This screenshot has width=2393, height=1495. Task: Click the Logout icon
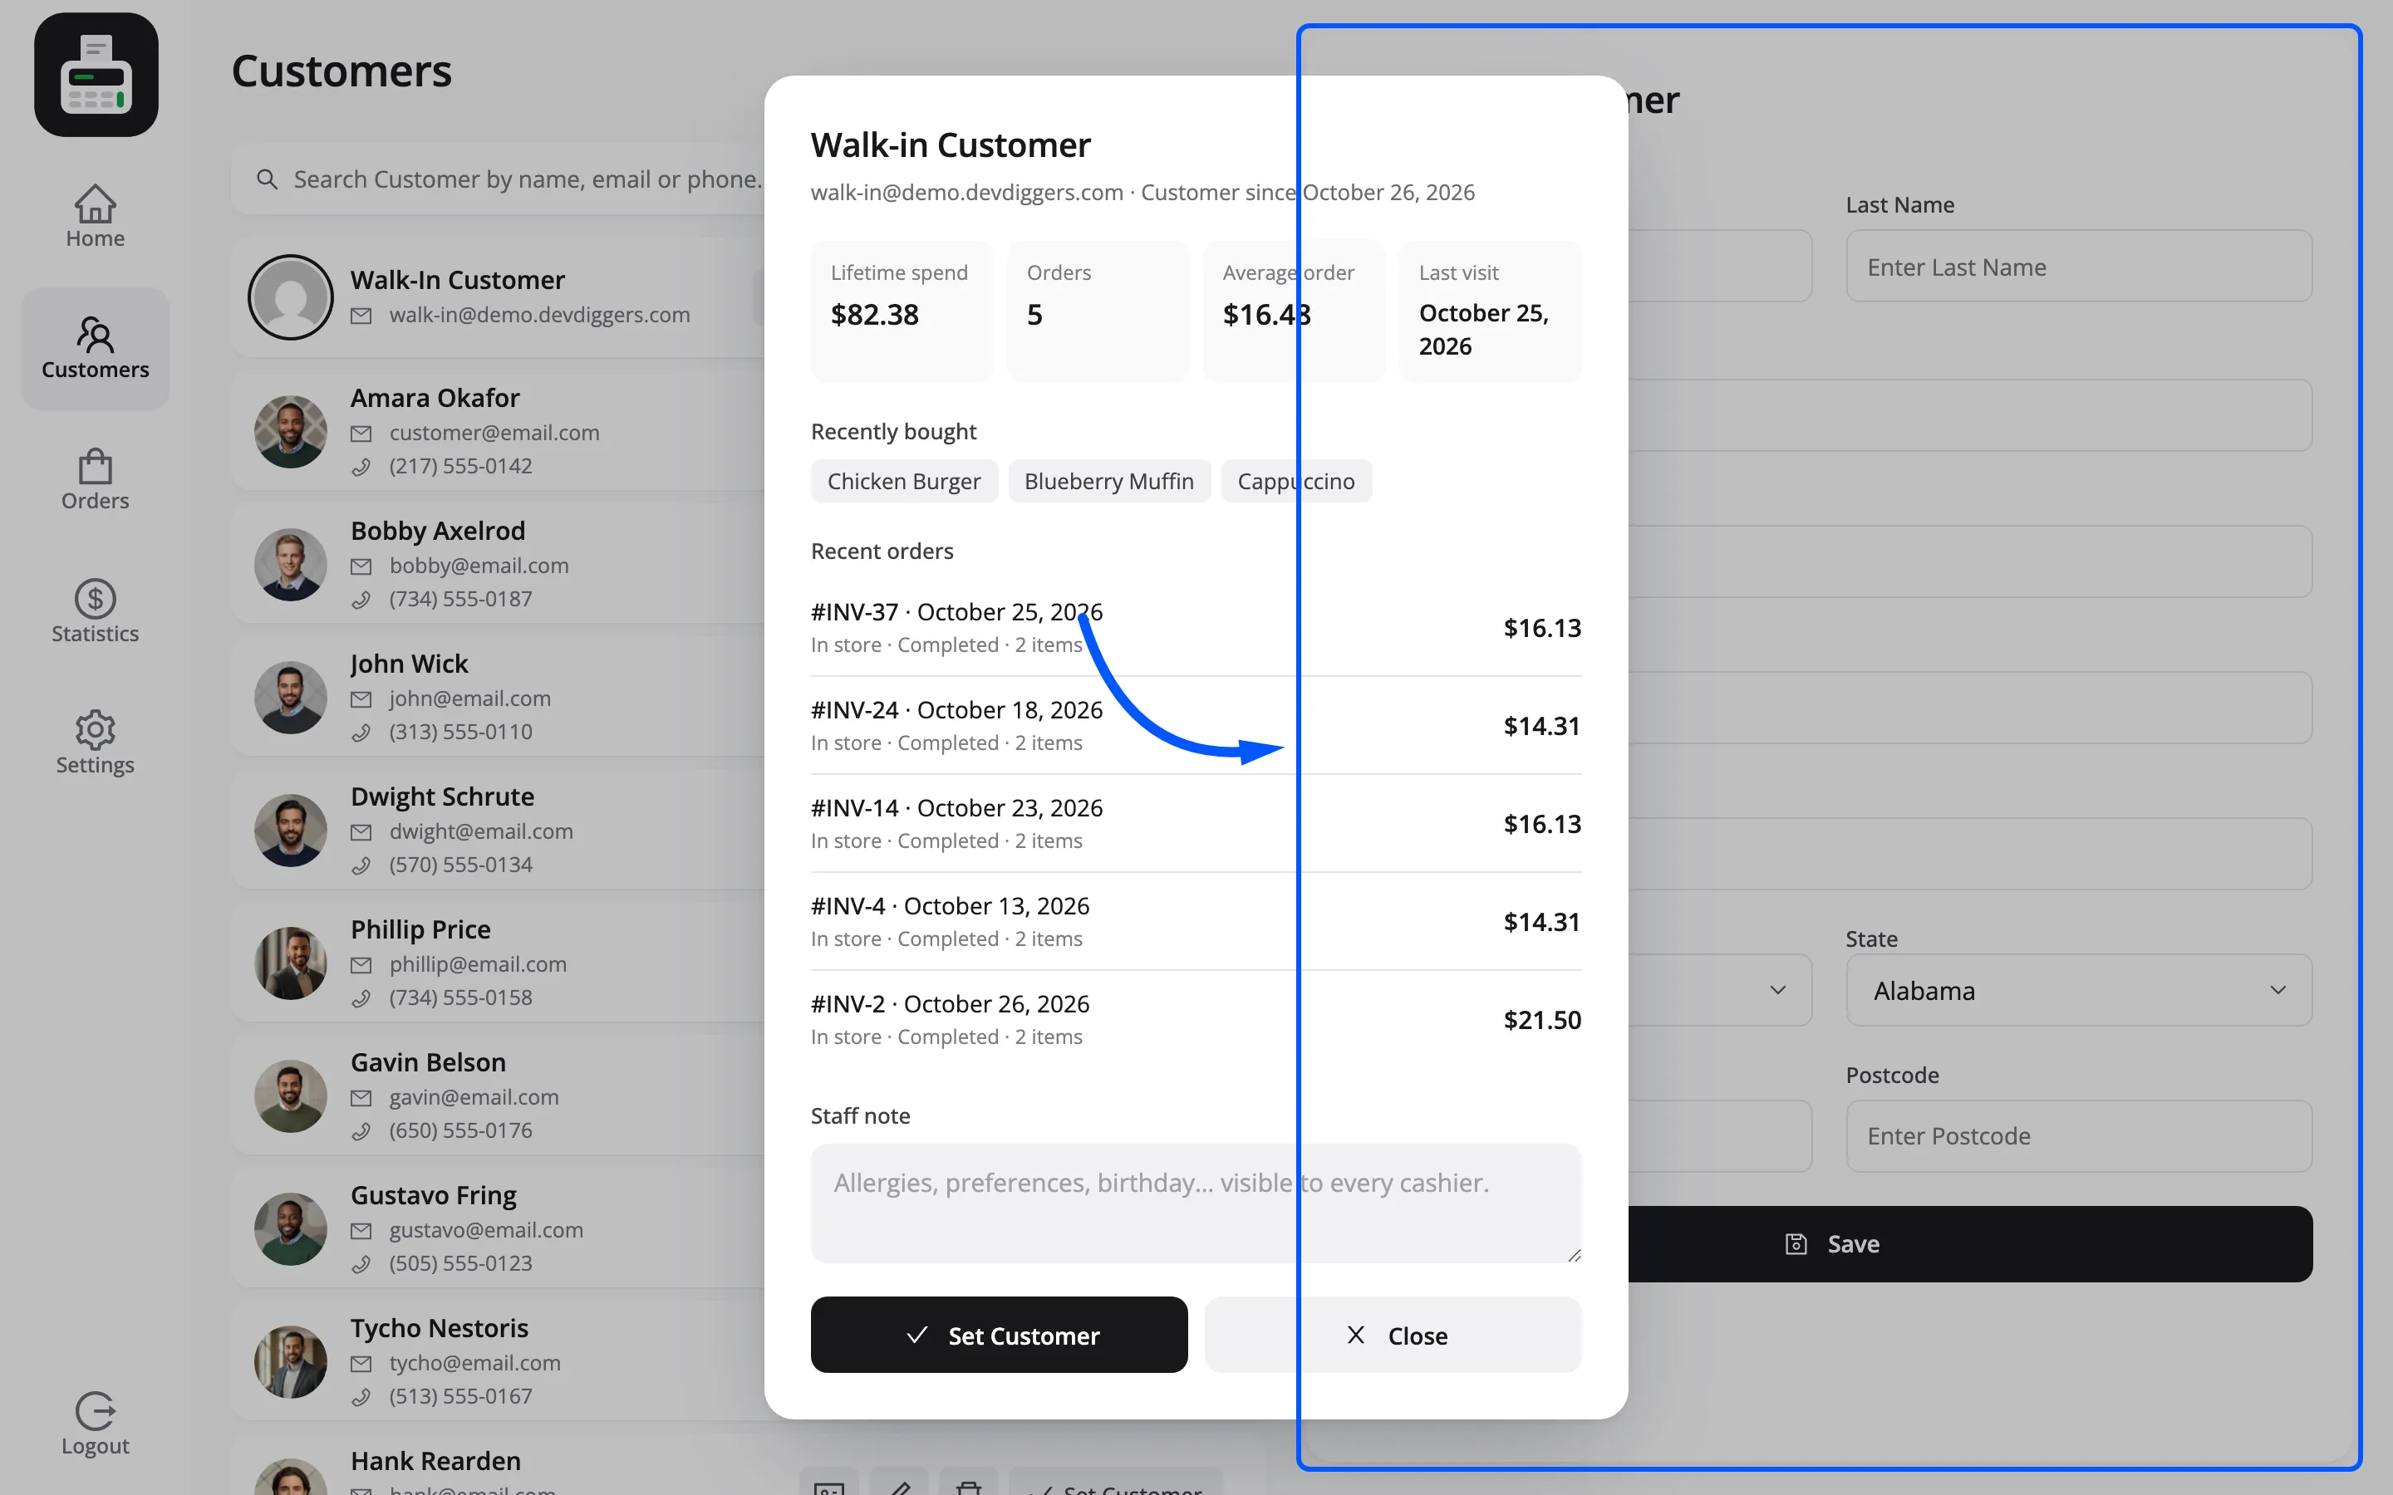[95, 1411]
